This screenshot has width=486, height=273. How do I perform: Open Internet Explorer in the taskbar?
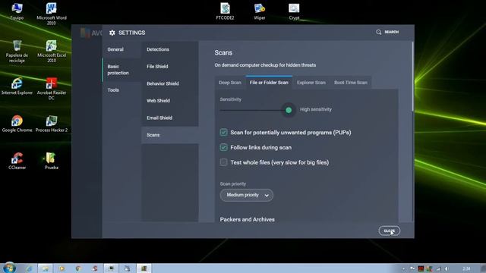click(29, 268)
